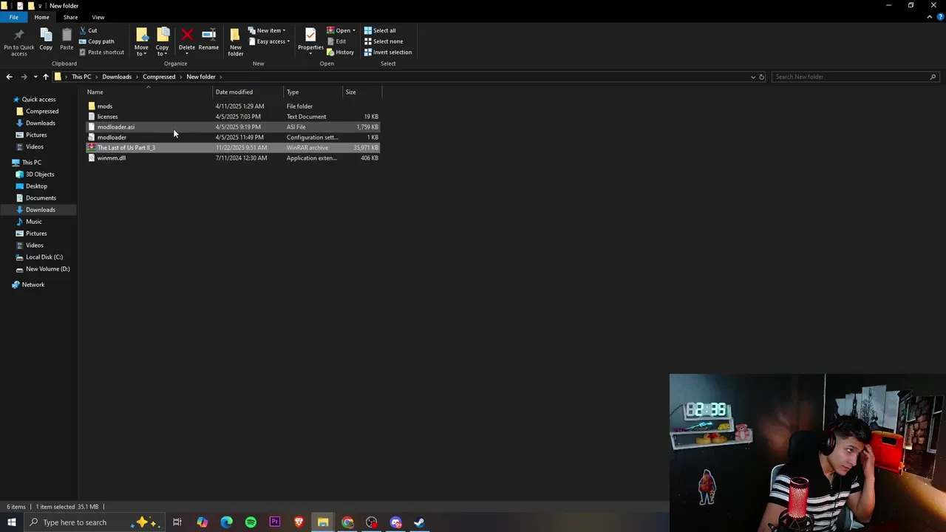Open Local Disk (C:) in sidebar
This screenshot has height=532, width=946.
(x=44, y=257)
